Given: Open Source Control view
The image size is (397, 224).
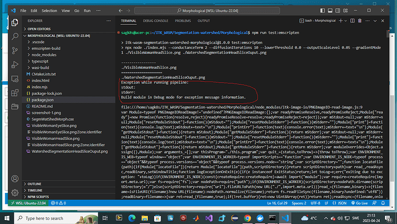Looking at the screenshot, I should [x=15, y=51].
